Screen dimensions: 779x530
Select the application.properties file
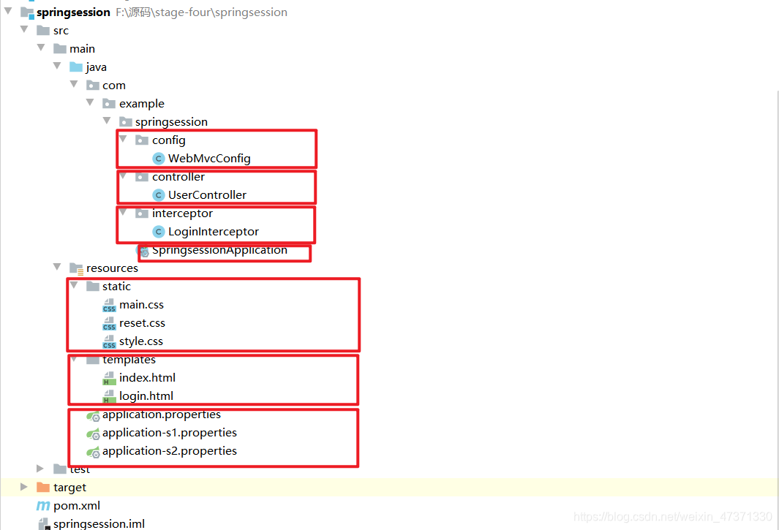click(x=162, y=414)
